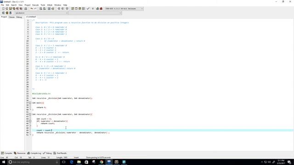Click the Compile & Run toolbar icon
The height and width of the screenshot is (165, 294).
coord(79,9)
